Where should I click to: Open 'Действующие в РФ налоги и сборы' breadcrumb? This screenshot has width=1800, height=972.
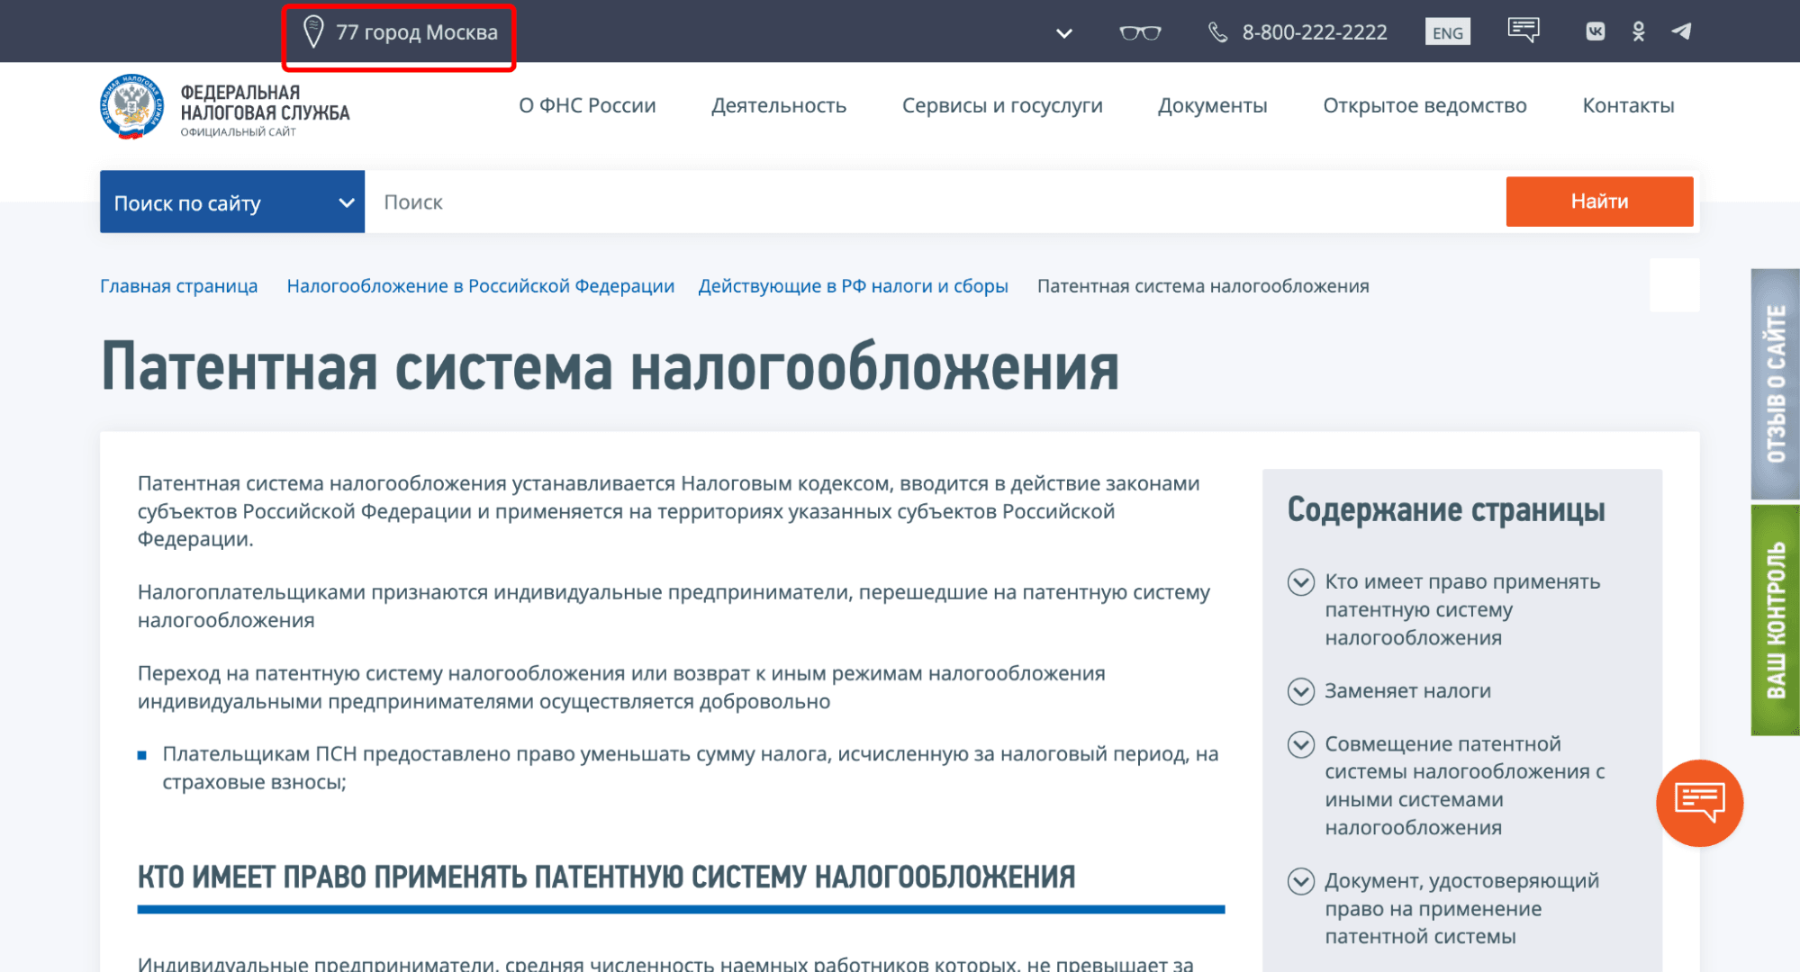coord(853,286)
